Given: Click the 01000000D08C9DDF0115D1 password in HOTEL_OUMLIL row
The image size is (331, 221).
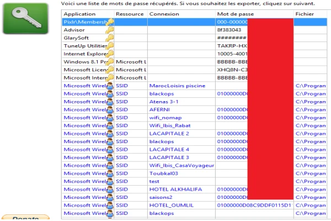Looking at the screenshot, I should pos(255,206).
